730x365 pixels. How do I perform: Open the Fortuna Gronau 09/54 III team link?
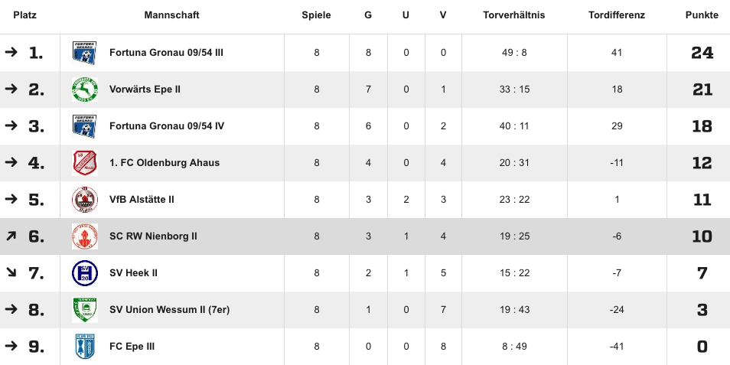pos(166,53)
